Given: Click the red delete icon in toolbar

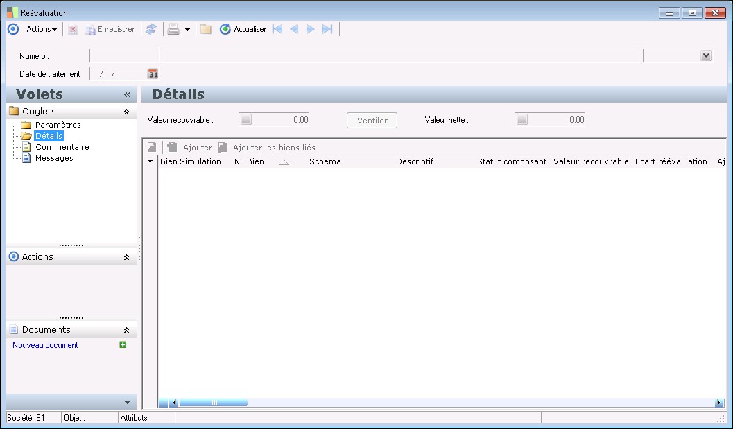Looking at the screenshot, I should click(x=73, y=29).
